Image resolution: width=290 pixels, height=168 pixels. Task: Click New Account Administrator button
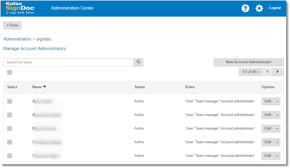pos(248,62)
